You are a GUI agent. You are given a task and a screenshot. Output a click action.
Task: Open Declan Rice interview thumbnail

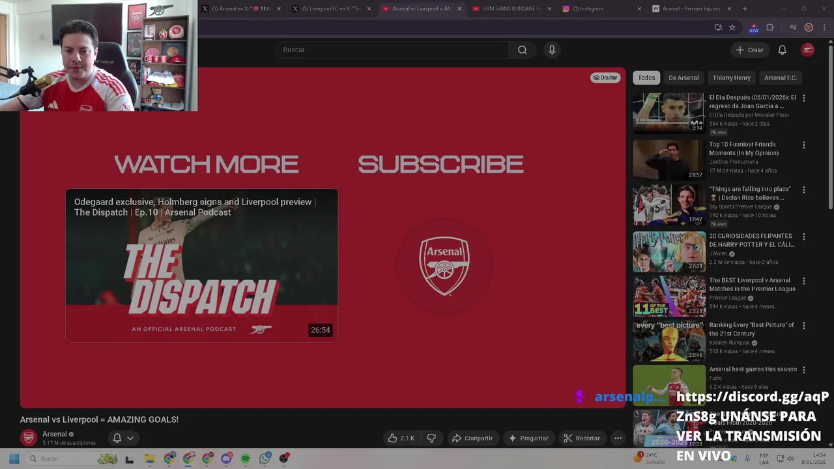[669, 205]
